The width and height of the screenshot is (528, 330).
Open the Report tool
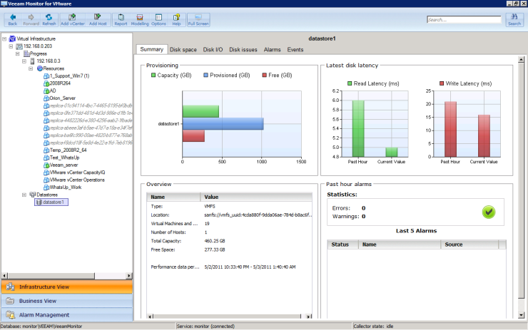(x=121, y=17)
